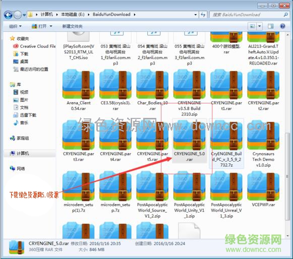
Task: Click 053 黄梅戏 mp3 file name
Action: (115, 55)
